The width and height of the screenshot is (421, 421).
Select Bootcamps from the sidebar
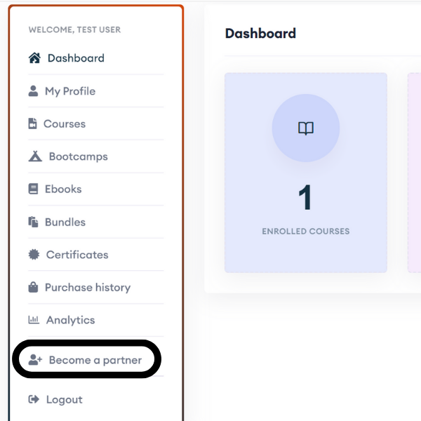(x=96, y=156)
